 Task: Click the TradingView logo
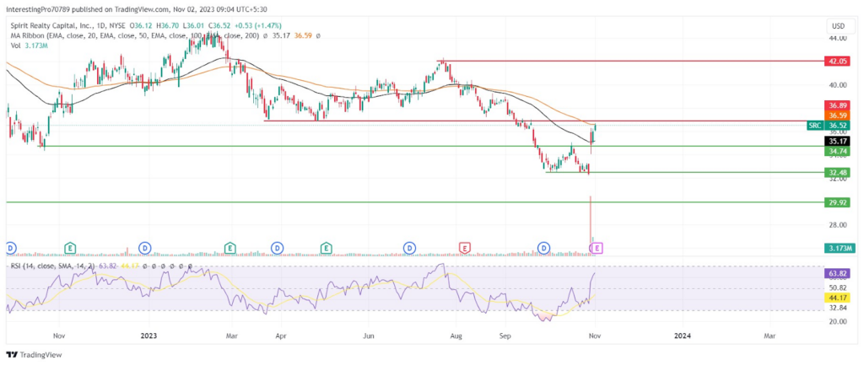(x=34, y=355)
